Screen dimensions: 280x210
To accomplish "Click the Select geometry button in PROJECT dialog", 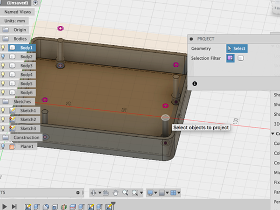I will point(237,49).
